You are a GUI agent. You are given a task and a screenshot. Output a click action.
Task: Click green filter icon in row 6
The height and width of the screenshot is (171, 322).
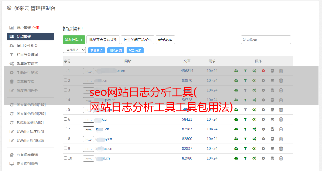tap(245, 119)
